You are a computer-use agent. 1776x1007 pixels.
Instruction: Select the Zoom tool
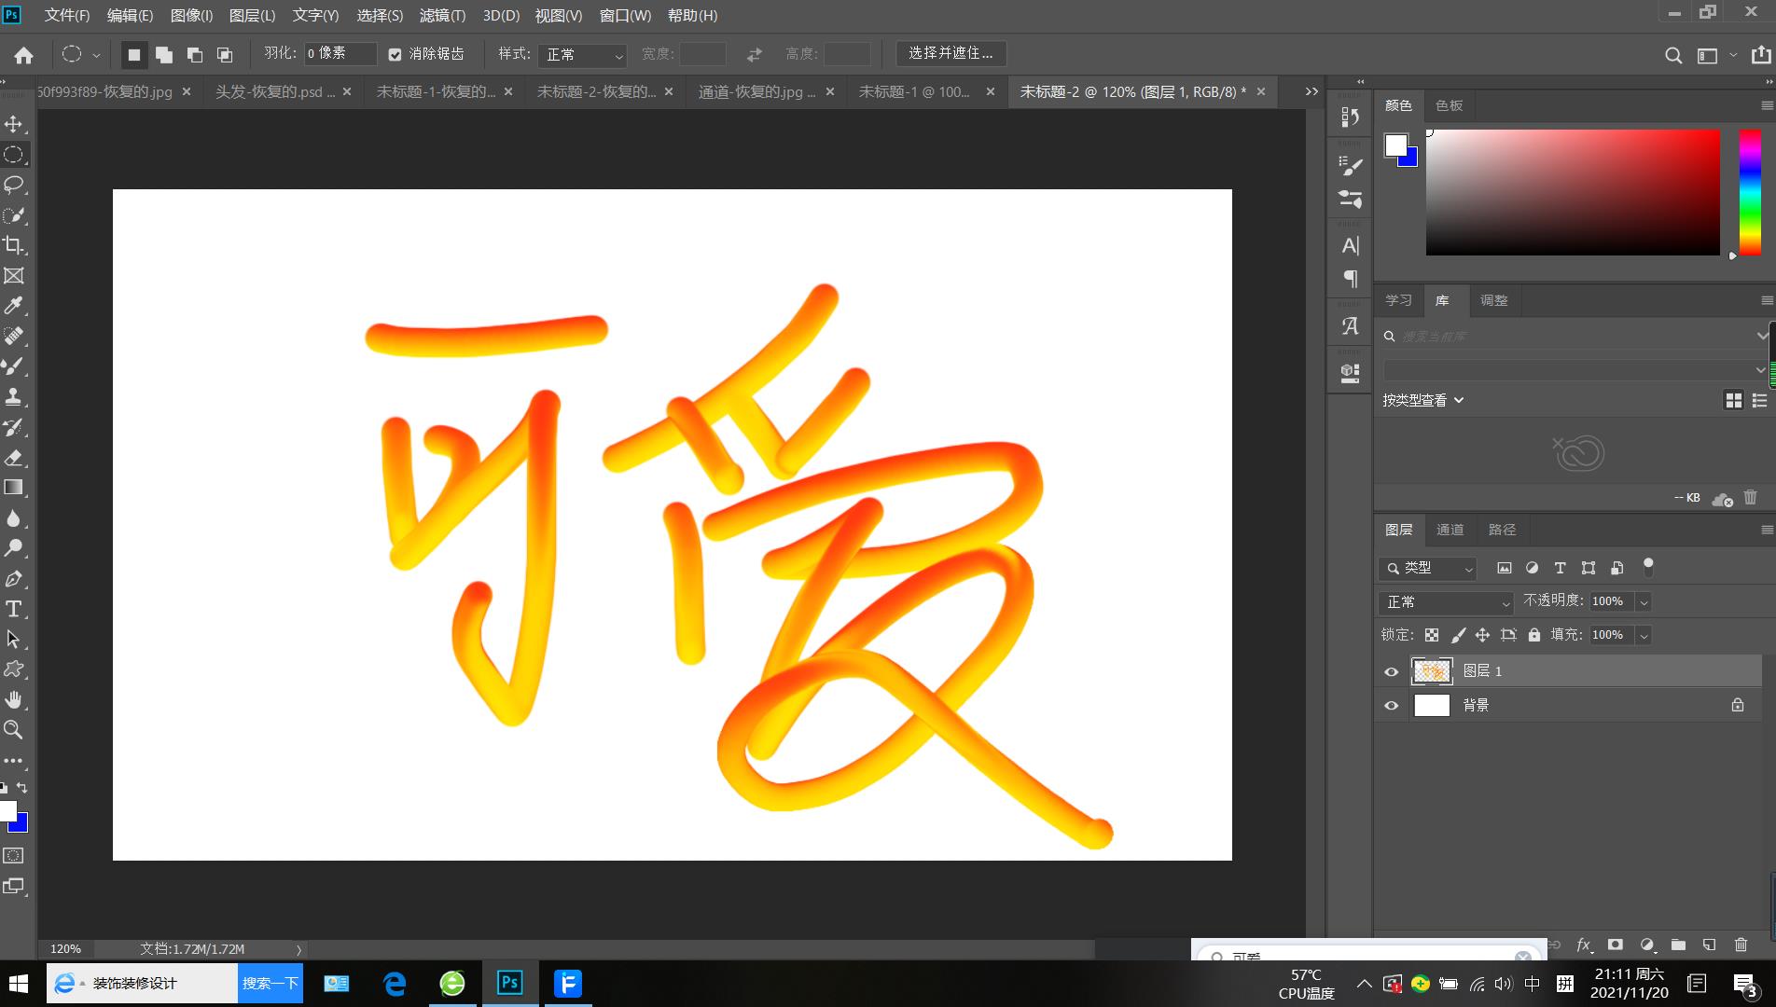point(14,730)
